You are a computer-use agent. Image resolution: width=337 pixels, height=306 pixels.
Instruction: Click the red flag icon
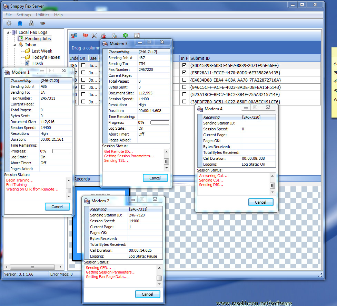[85, 36]
